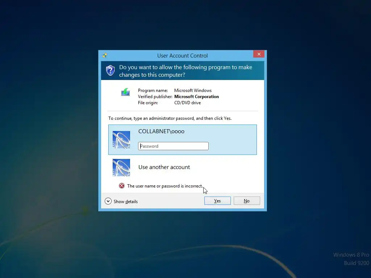Screen dimensions: 371x278
Task: Click the Microsoft Corporation publisher text
Action: [x=197, y=97]
